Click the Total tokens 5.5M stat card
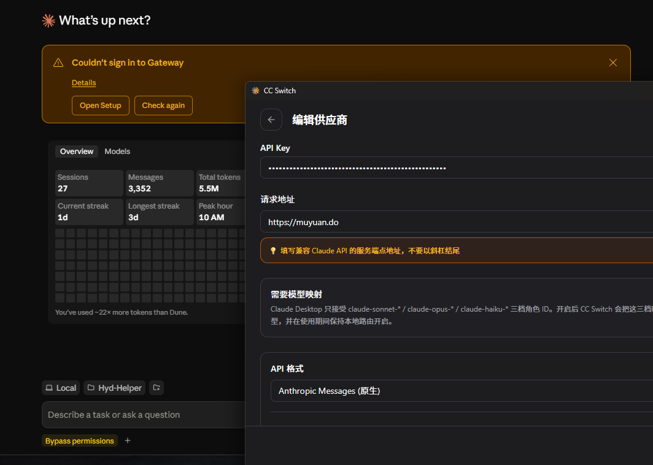This screenshot has height=465, width=653. (221, 183)
